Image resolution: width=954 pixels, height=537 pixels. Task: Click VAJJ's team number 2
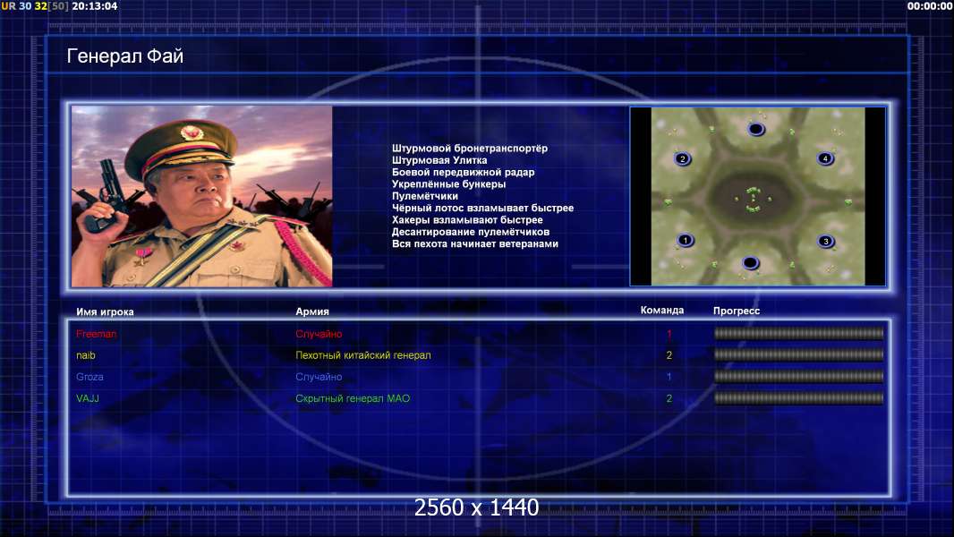[x=669, y=398]
